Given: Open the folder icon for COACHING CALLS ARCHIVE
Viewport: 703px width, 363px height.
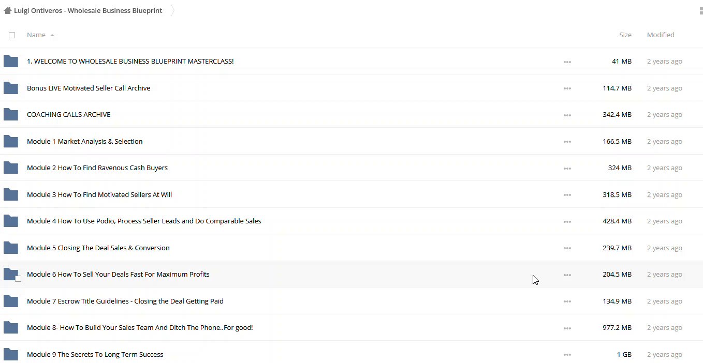Looking at the screenshot, I should pyautogui.click(x=11, y=114).
